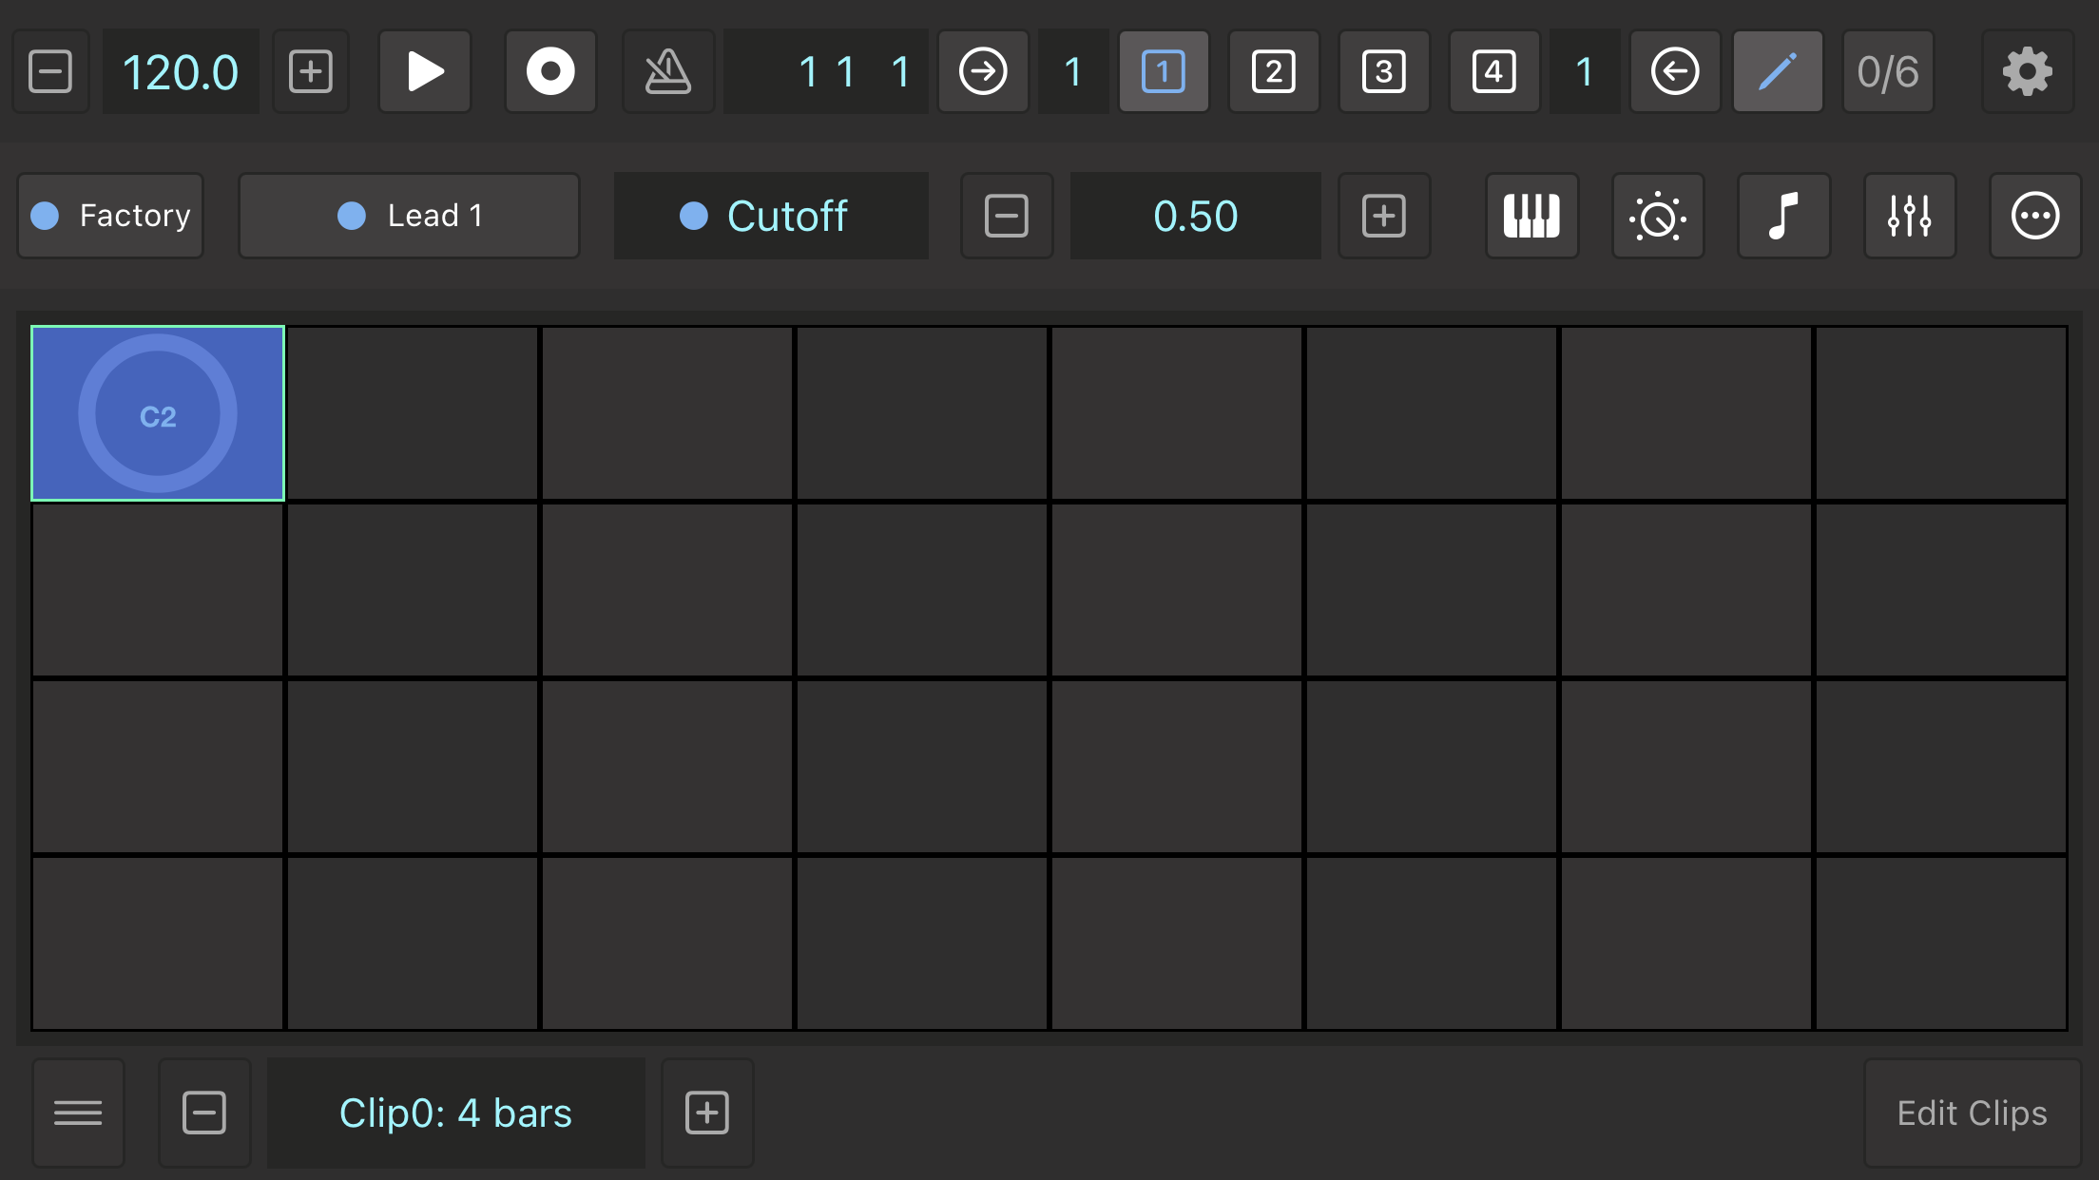Open the Cutoff parameter selector
Image resolution: width=2099 pixels, height=1180 pixels.
pyautogui.click(x=771, y=216)
